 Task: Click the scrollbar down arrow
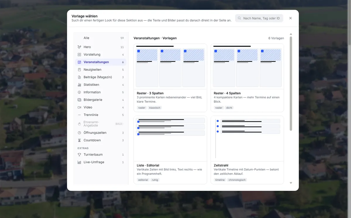click(x=291, y=183)
